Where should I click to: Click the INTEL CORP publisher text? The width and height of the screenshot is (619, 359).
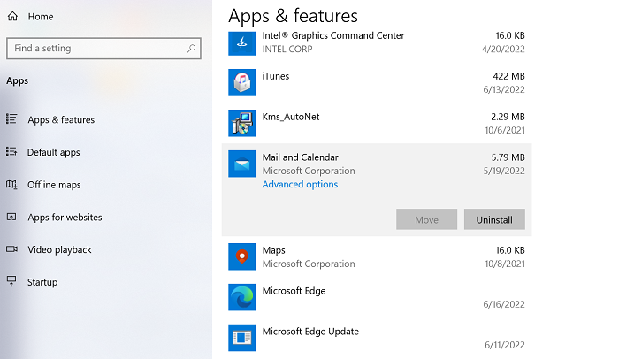click(287, 49)
